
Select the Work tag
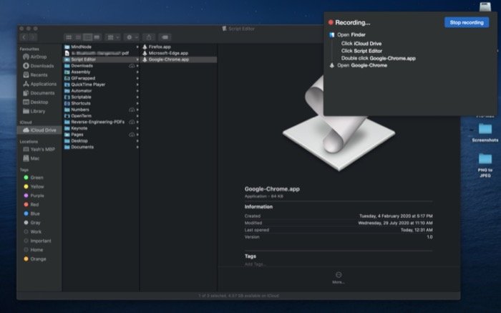(x=32, y=232)
